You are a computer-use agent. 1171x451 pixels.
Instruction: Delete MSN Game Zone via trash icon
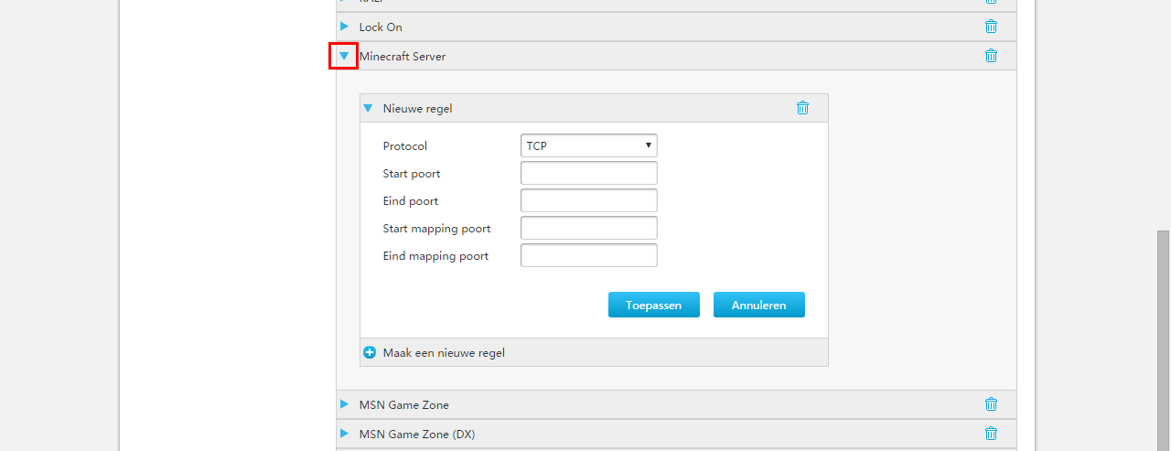pos(991,404)
